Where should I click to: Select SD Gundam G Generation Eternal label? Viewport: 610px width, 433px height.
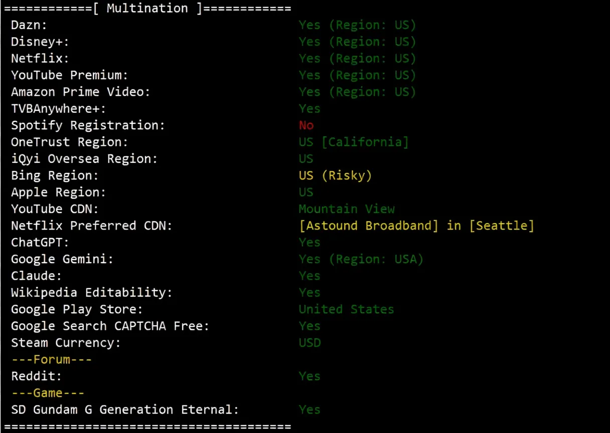click(x=125, y=409)
